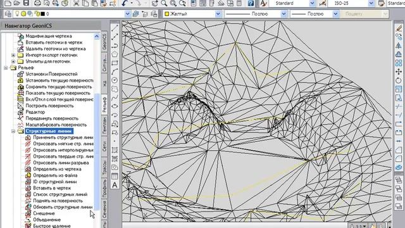Image resolution: width=405 pixels, height=228 pixels.
Task: Select the Polygon draw tool
Action: [x=115, y=54]
